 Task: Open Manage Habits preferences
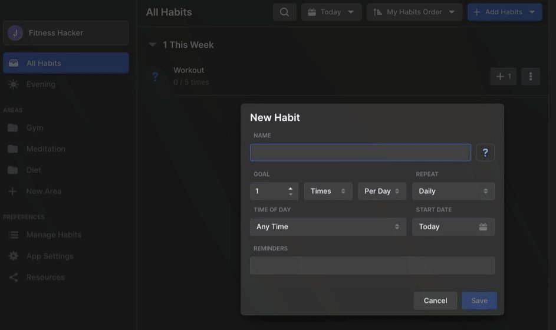point(66,235)
